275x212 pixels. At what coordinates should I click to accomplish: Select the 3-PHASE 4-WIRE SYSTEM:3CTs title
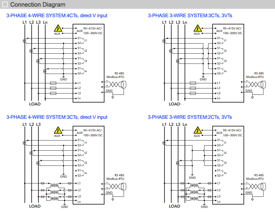tap(57, 117)
